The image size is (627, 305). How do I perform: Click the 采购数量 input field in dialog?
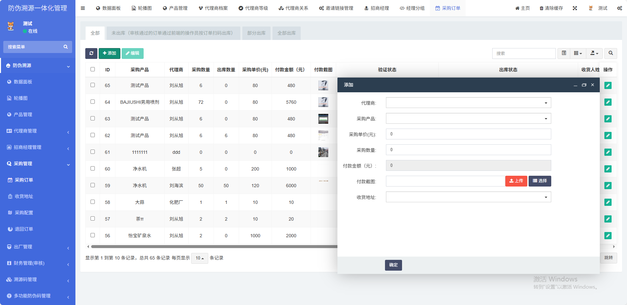tap(468, 150)
